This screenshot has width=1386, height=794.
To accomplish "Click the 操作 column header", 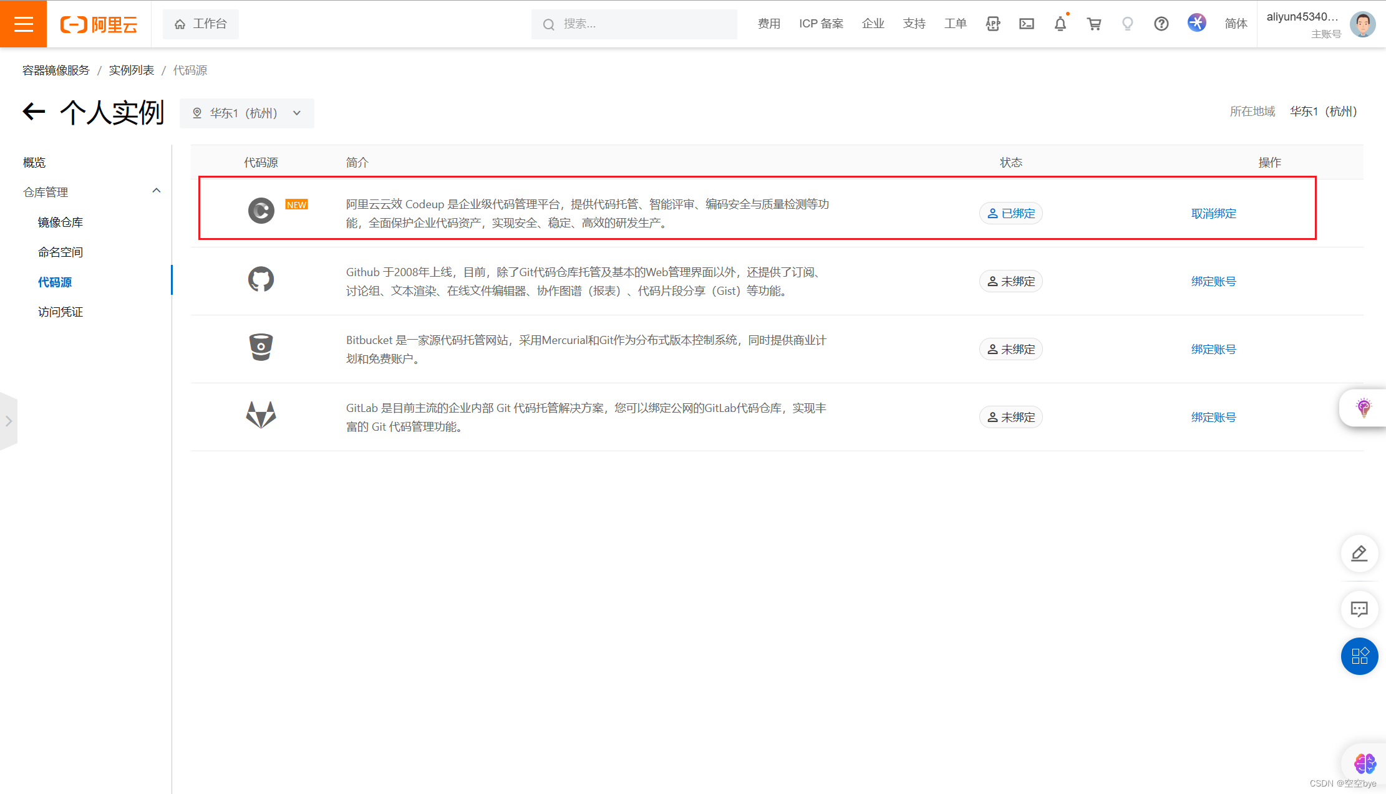I will point(1269,163).
